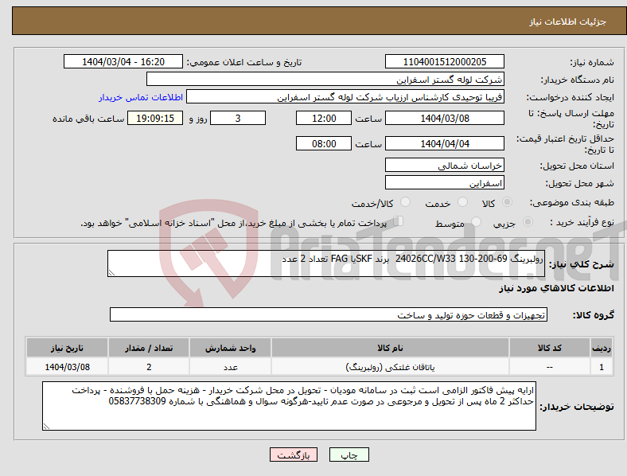Select the خدمت radio button
The image size is (627, 476).
462,202
